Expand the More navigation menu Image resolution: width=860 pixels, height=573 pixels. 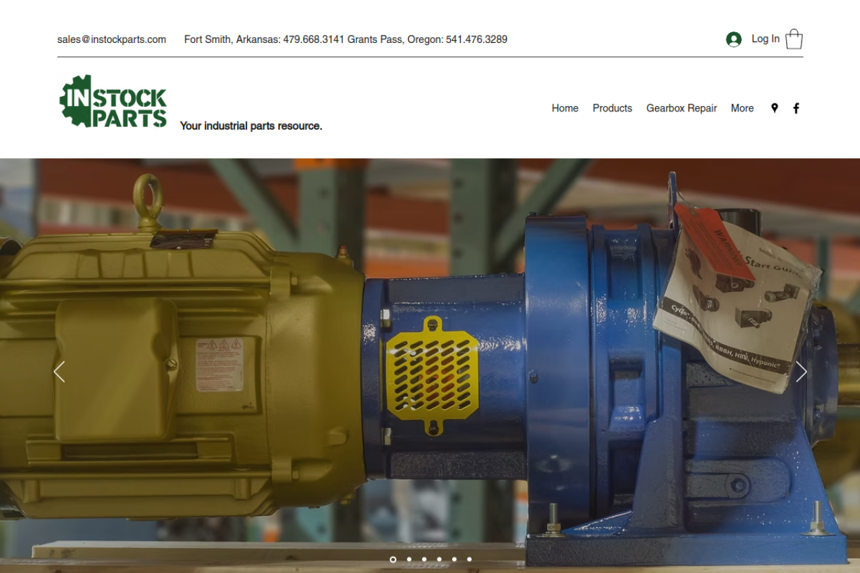pyautogui.click(x=742, y=108)
